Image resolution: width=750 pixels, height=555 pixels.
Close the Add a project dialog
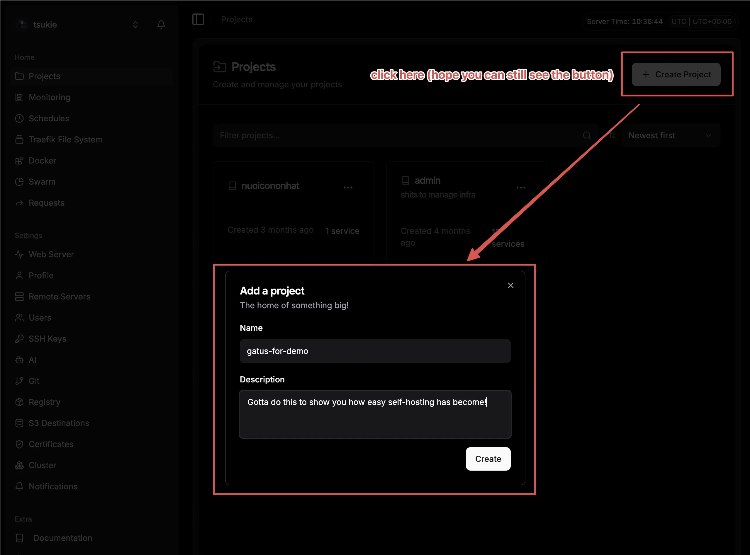(x=510, y=286)
